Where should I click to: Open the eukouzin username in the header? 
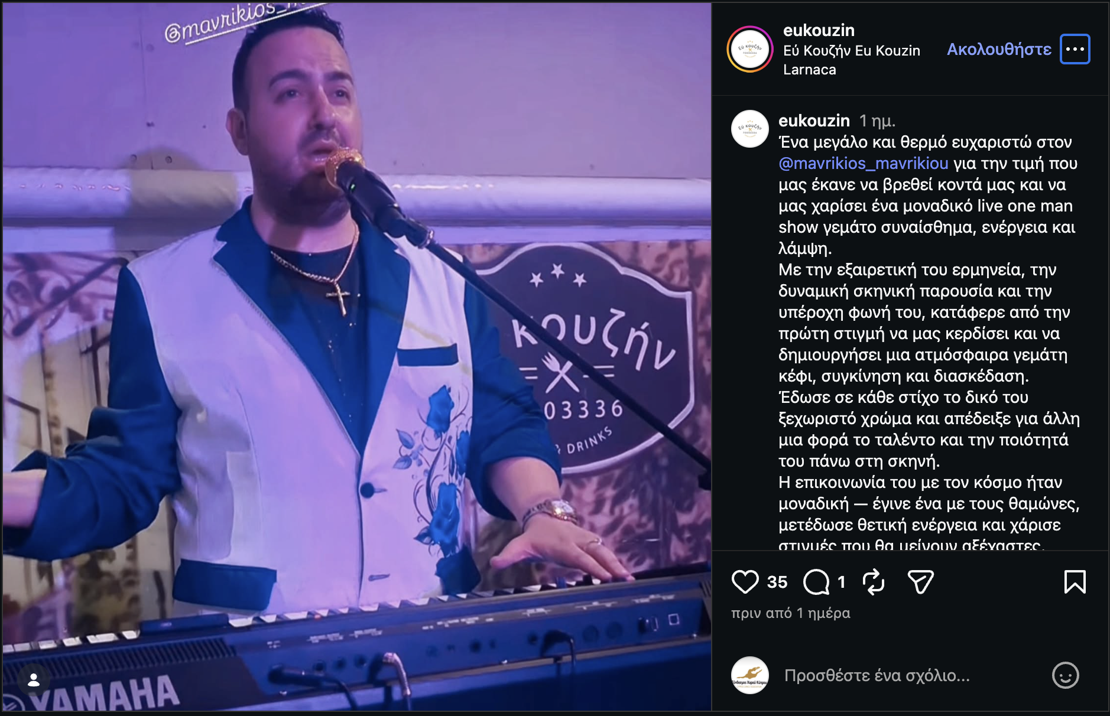(x=819, y=30)
